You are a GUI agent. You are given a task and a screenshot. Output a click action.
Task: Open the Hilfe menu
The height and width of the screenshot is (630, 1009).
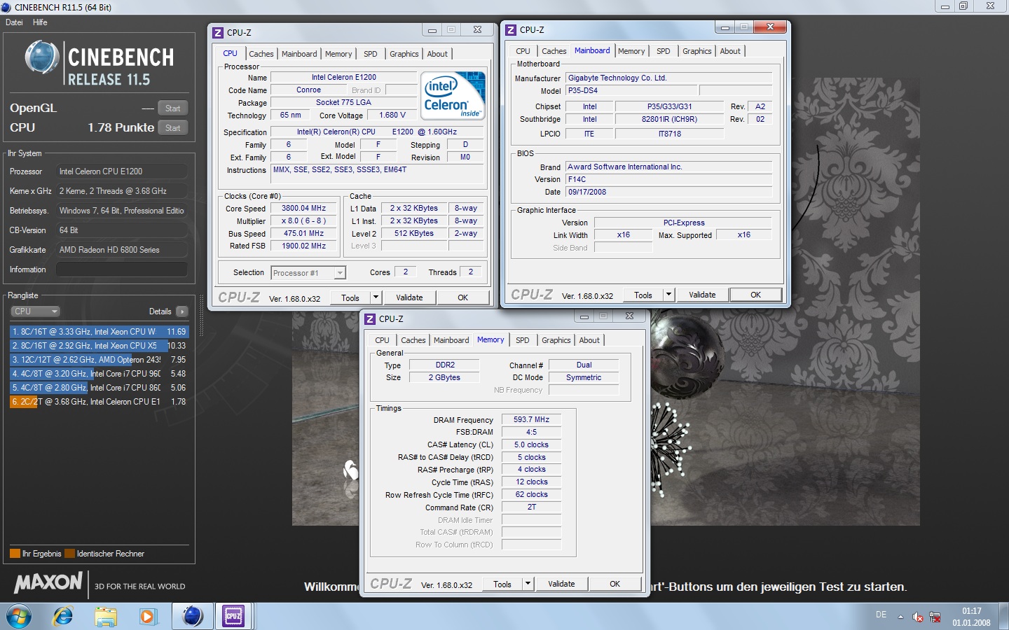(x=40, y=22)
